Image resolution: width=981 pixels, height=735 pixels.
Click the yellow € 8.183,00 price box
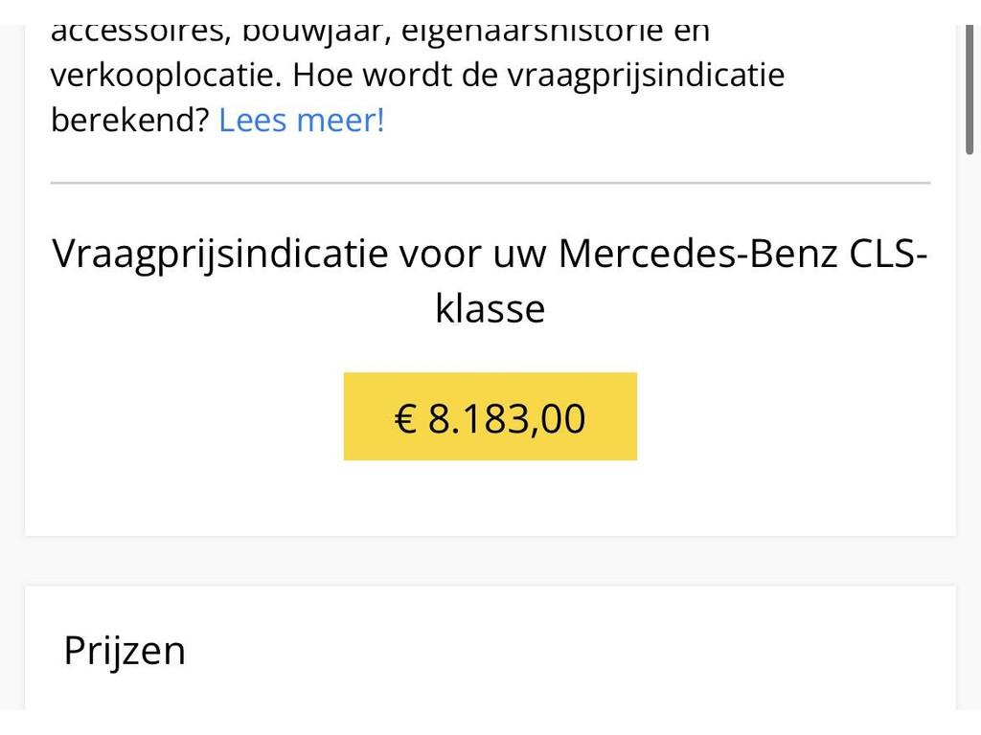tap(490, 416)
